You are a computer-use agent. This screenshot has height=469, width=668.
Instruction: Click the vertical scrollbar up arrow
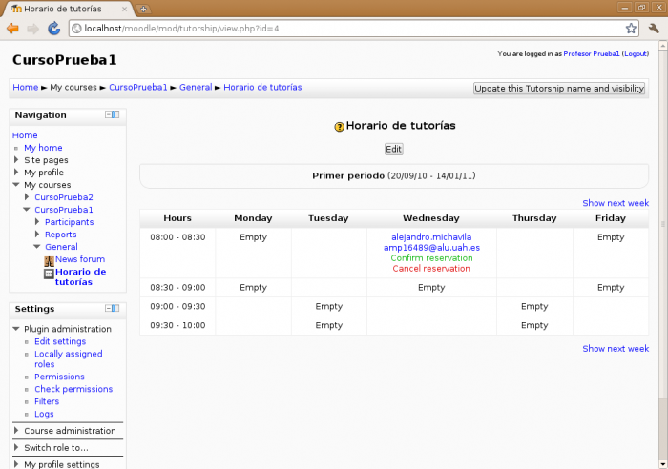click(x=663, y=46)
